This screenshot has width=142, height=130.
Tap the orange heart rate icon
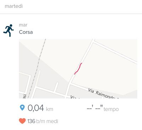click(x=22, y=121)
